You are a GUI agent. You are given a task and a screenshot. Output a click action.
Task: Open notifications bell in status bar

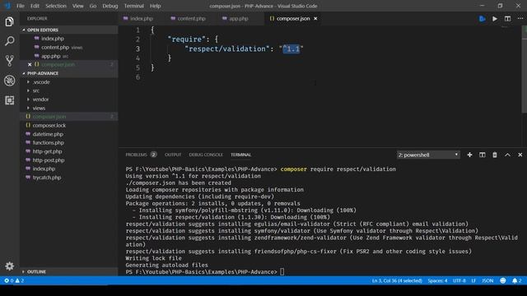pyautogui.click(x=516, y=280)
